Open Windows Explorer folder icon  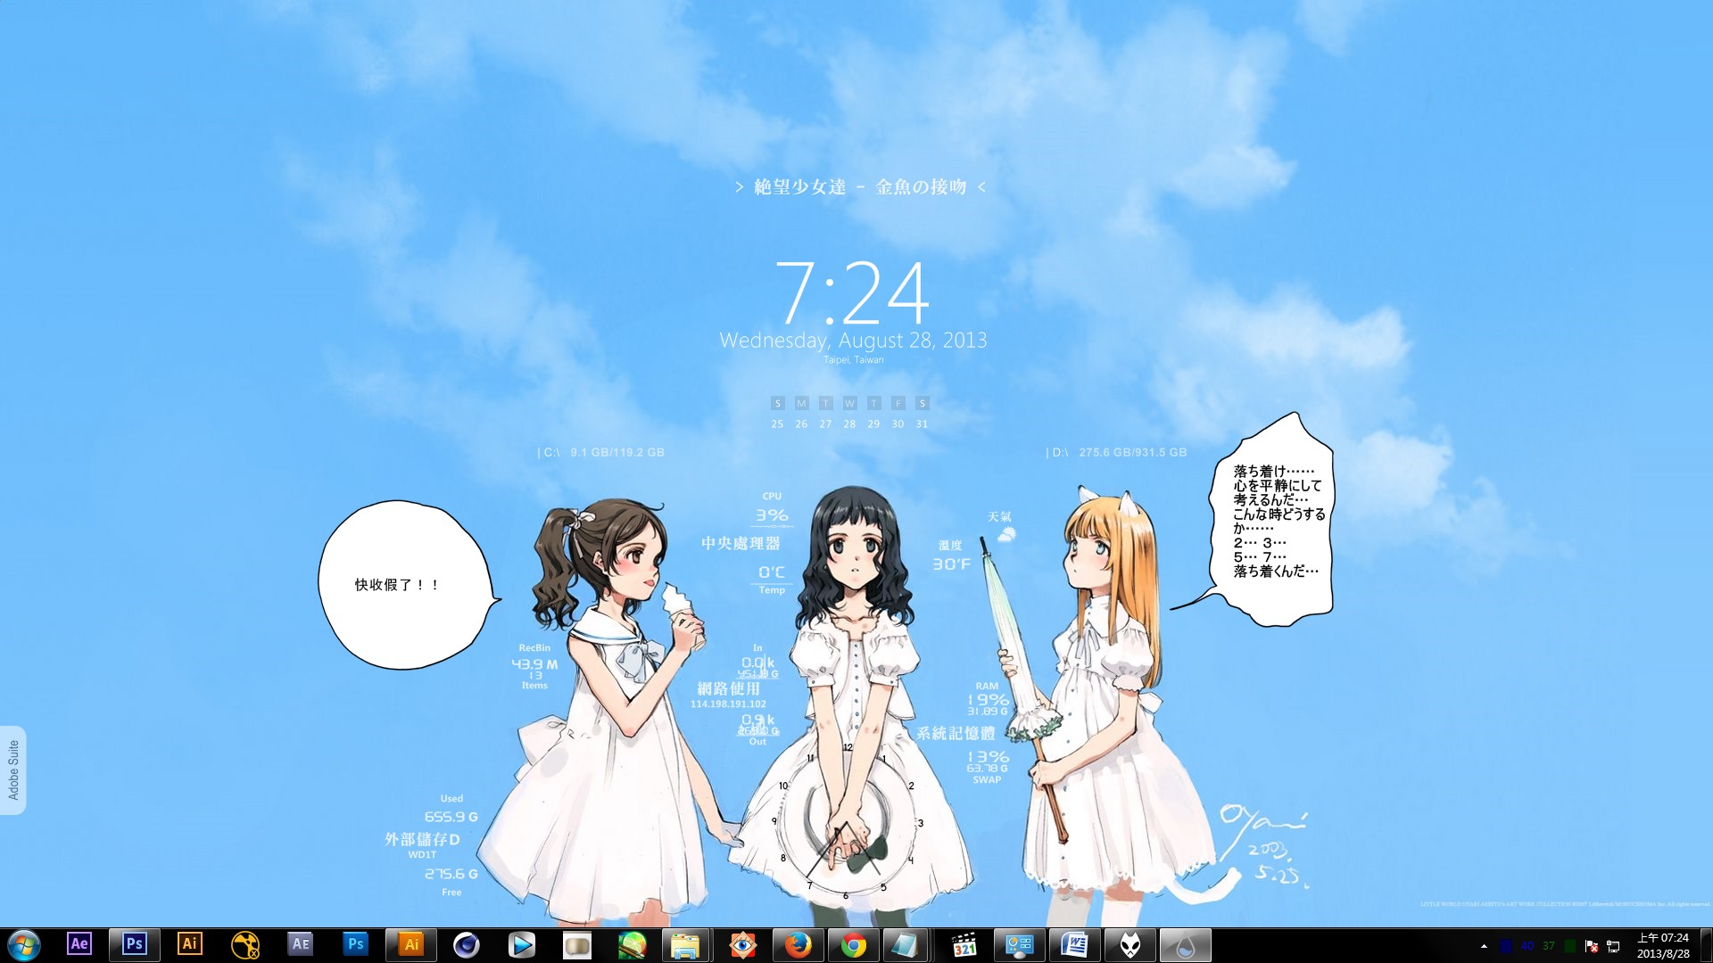(685, 945)
